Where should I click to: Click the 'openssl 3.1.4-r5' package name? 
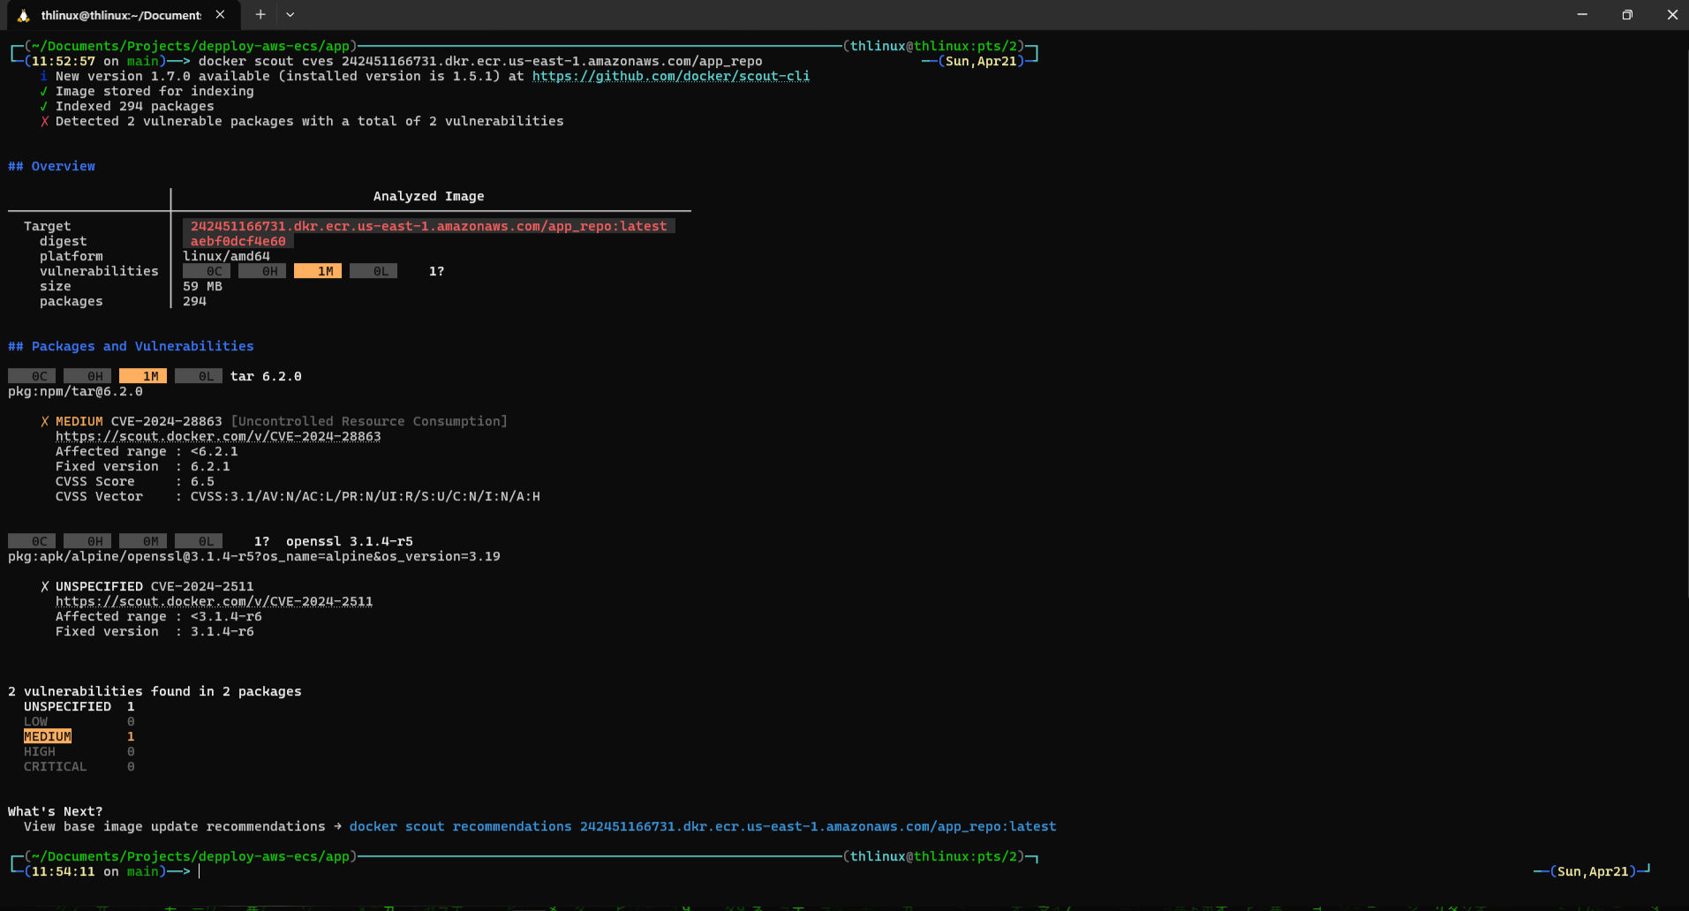350,541
